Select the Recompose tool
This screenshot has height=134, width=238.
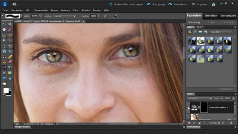(x=10, y=51)
